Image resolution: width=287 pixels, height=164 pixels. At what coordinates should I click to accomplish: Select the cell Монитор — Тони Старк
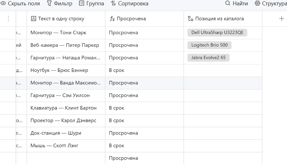pos(66,33)
